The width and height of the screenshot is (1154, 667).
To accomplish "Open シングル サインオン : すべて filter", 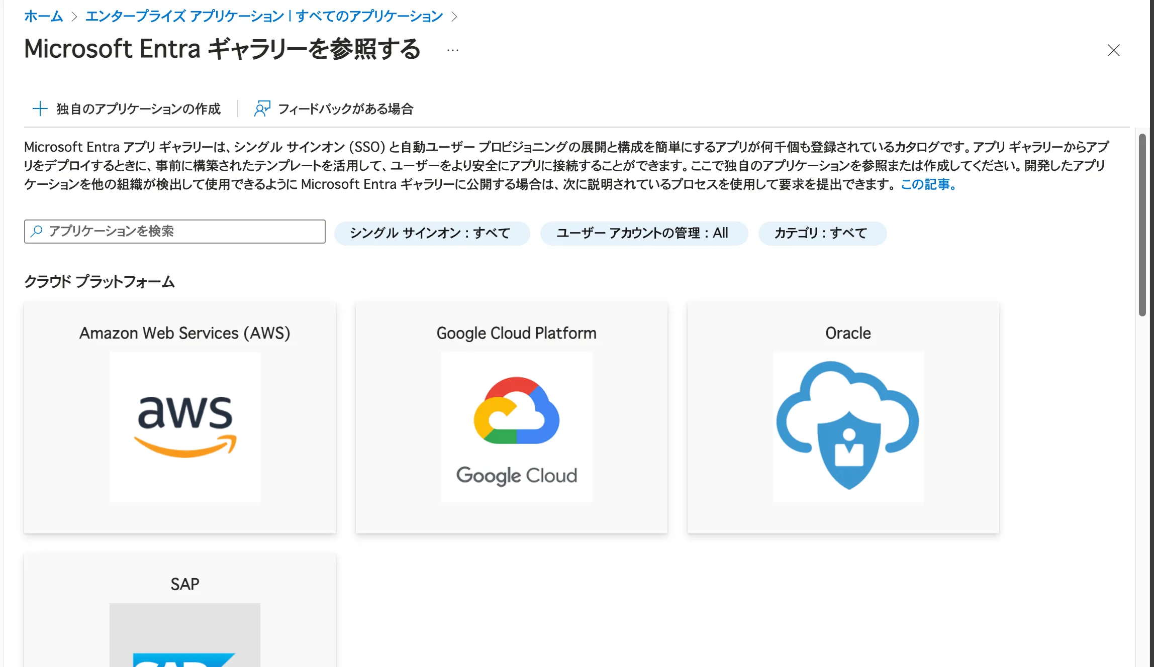I will [x=432, y=233].
